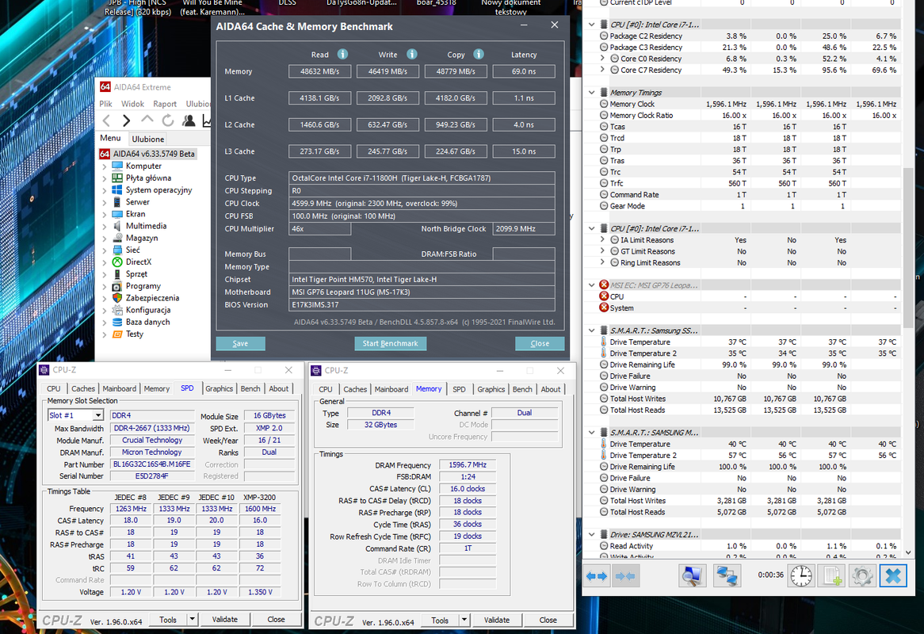This screenshot has width=924, height=634.
Task: Click the HWiNFO scrollbar down arrow
Action: pyautogui.click(x=908, y=552)
